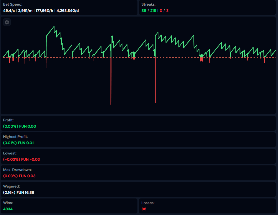Click the Wins count 4934
This screenshot has height=215, width=278.
coord(8,209)
